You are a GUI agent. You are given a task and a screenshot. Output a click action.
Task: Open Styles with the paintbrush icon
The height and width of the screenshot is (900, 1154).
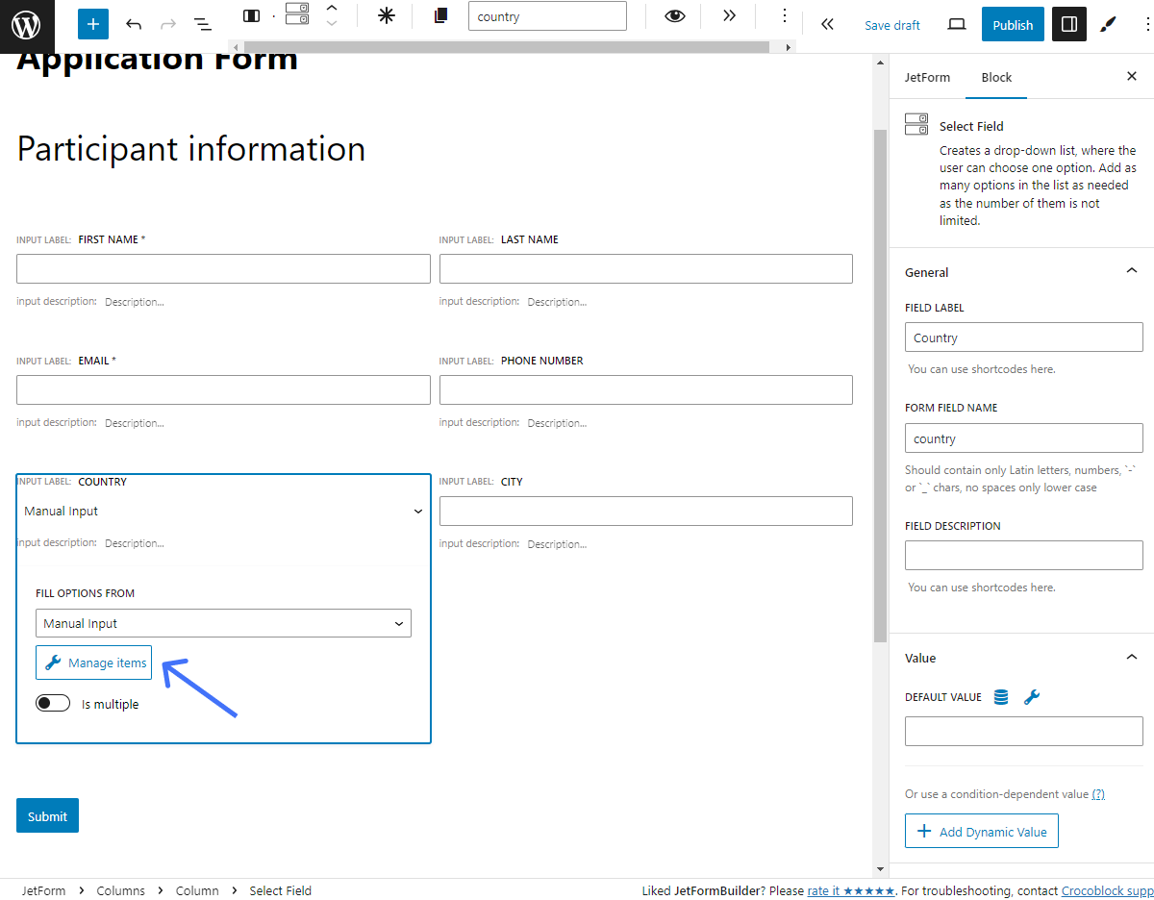click(1108, 24)
